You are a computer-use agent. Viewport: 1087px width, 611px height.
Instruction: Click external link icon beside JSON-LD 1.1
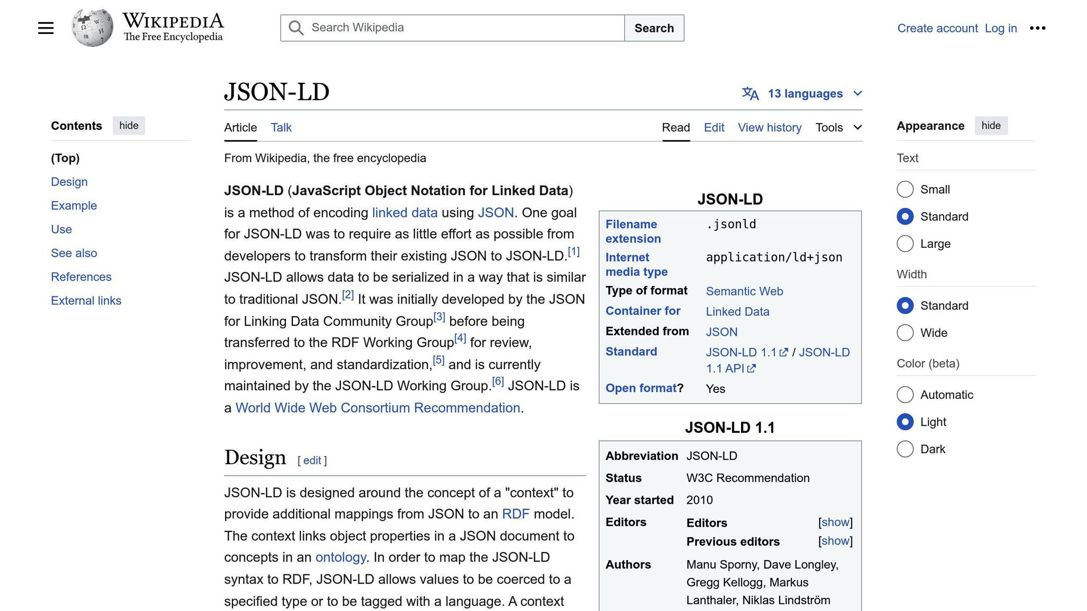[x=783, y=353]
